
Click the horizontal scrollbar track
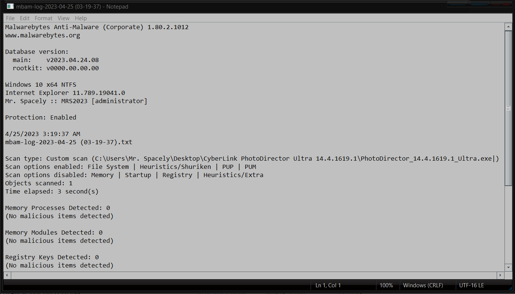tap(254, 275)
